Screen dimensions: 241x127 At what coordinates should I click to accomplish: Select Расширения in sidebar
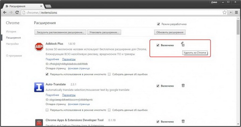pos(13,38)
